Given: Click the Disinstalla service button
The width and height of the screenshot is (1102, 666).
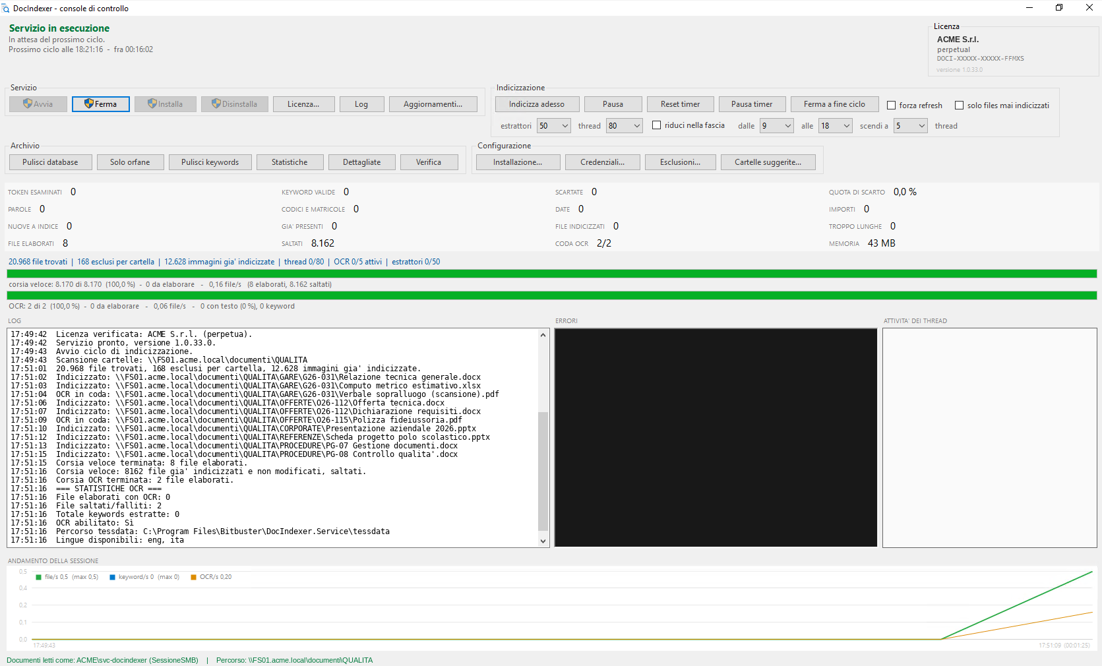Looking at the screenshot, I should [235, 104].
